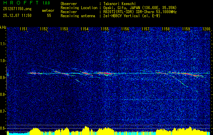Click the 1200 time marker
The image size is (213, 135).
click(206, 29)
